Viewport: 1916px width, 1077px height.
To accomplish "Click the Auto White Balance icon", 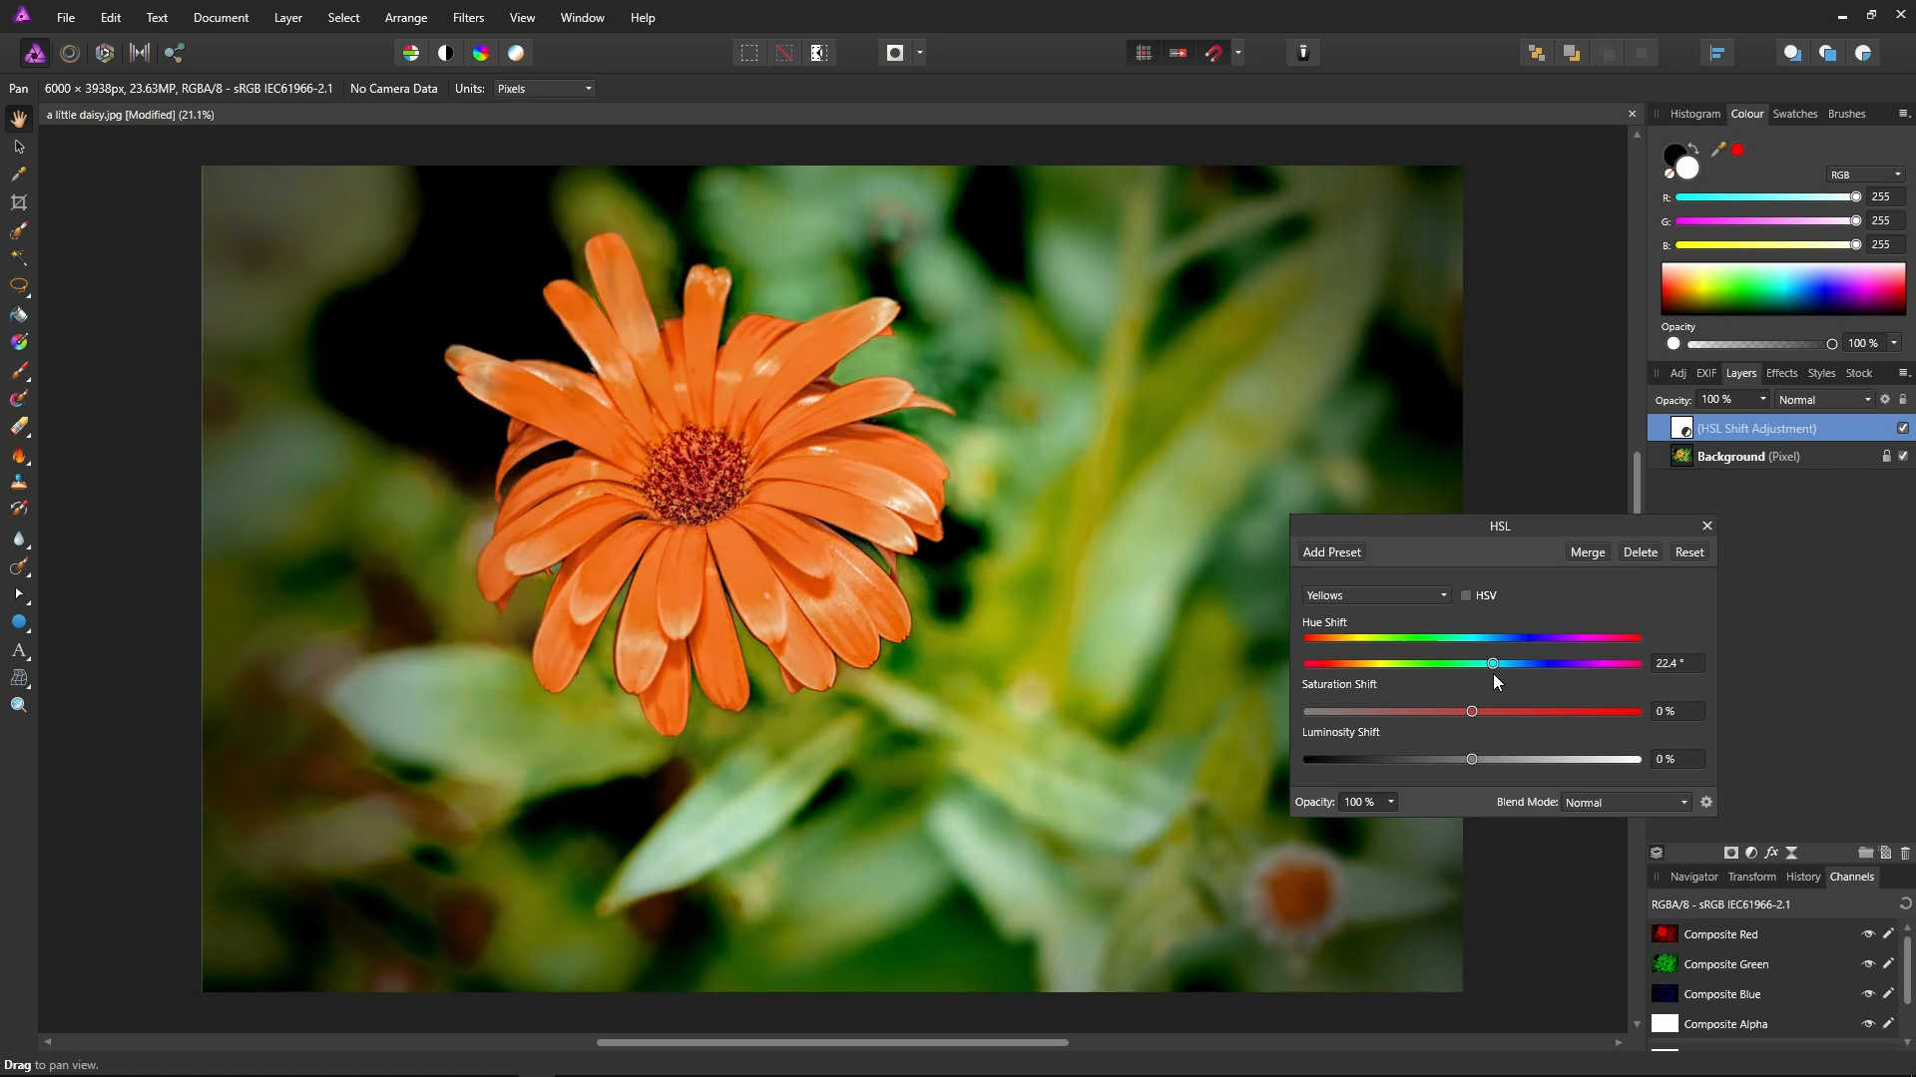I will pyautogui.click(x=516, y=53).
